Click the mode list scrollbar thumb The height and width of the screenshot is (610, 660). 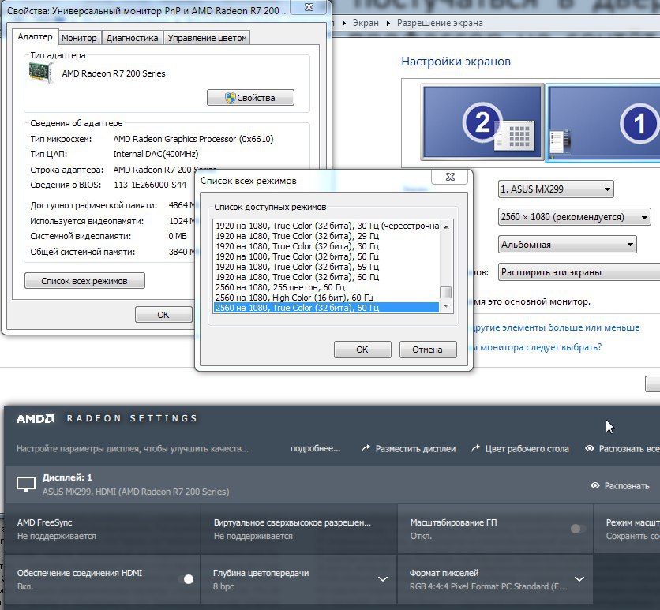[x=446, y=292]
